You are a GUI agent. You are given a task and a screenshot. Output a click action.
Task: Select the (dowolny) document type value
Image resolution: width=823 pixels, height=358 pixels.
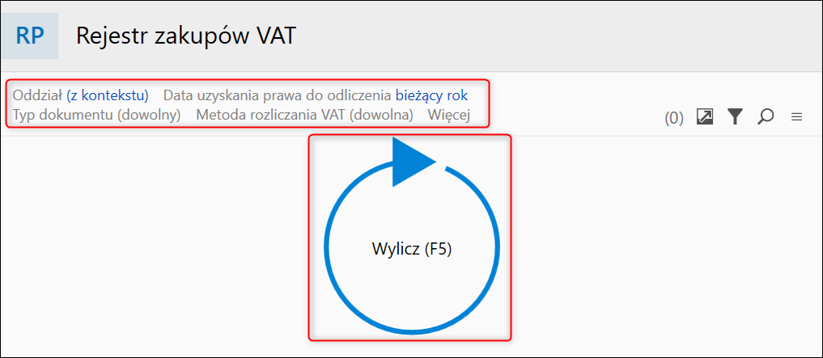(149, 114)
